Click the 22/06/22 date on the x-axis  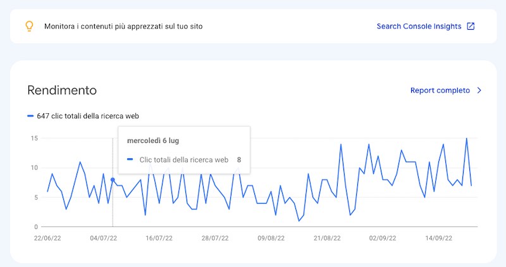pyautogui.click(x=47, y=239)
